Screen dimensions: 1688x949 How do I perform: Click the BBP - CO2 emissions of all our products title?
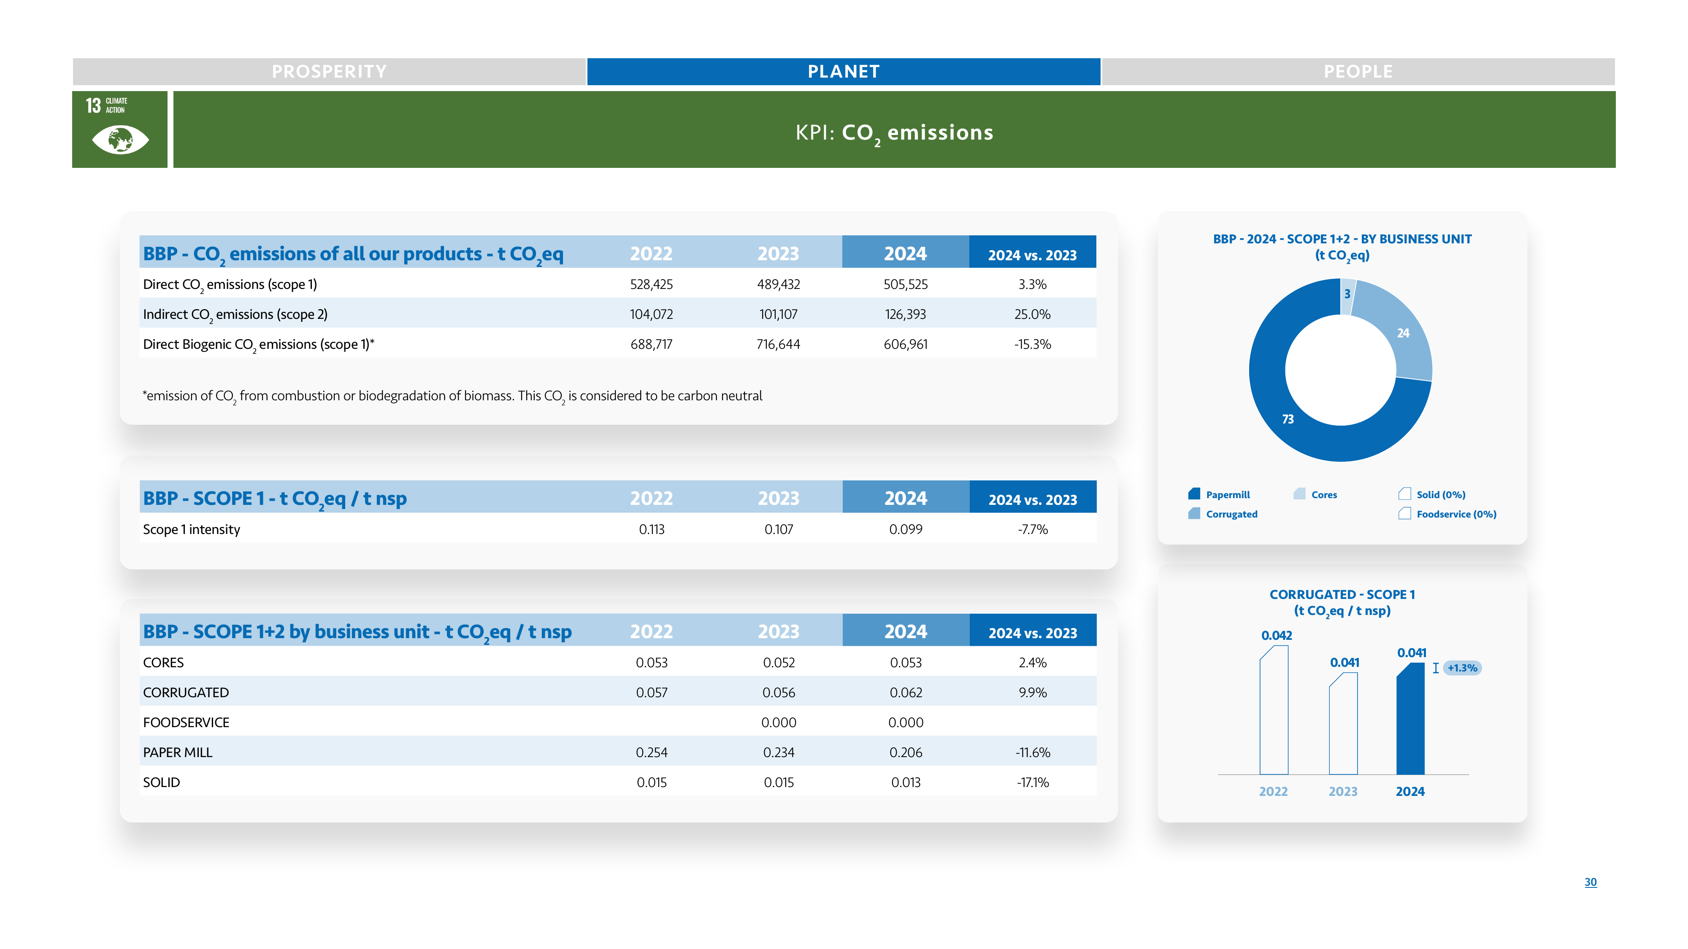tap(353, 255)
